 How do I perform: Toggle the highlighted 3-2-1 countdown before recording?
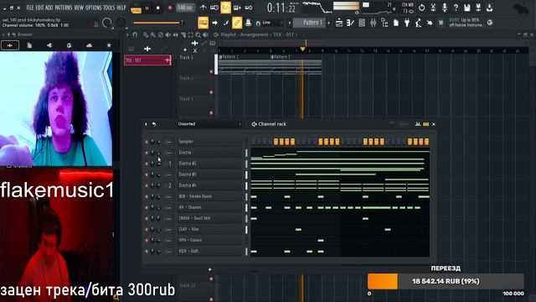pyautogui.click(x=225, y=8)
